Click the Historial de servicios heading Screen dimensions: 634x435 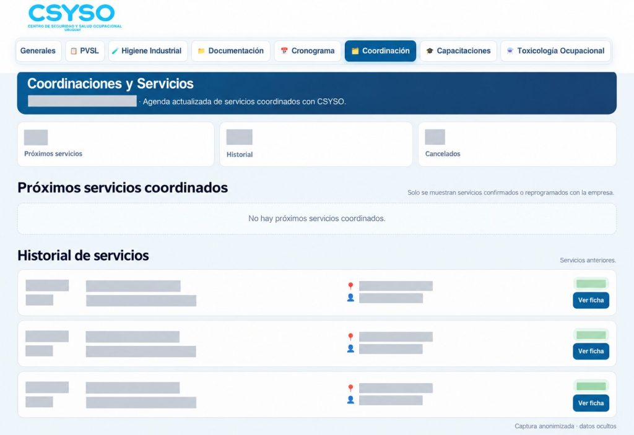click(x=83, y=256)
